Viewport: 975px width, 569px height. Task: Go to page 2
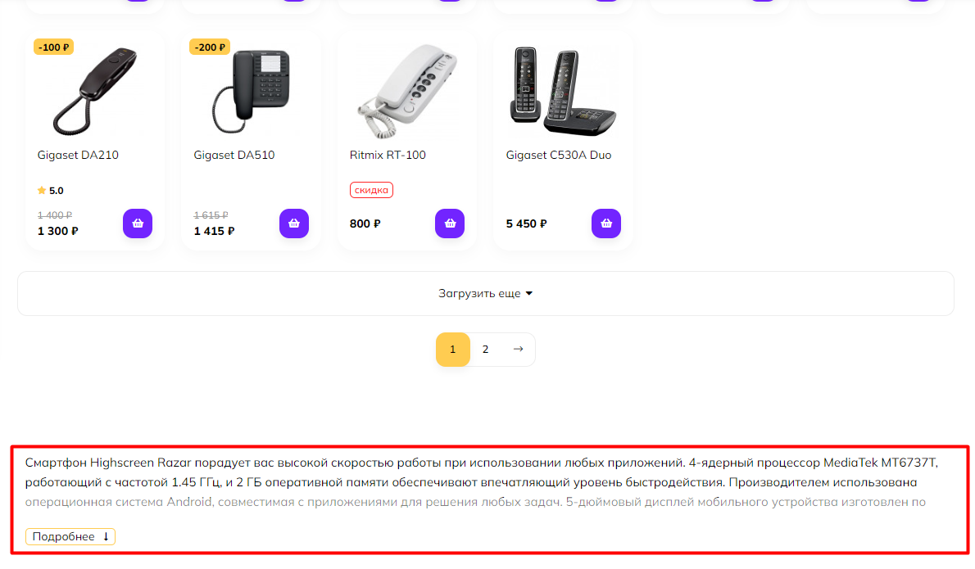485,350
